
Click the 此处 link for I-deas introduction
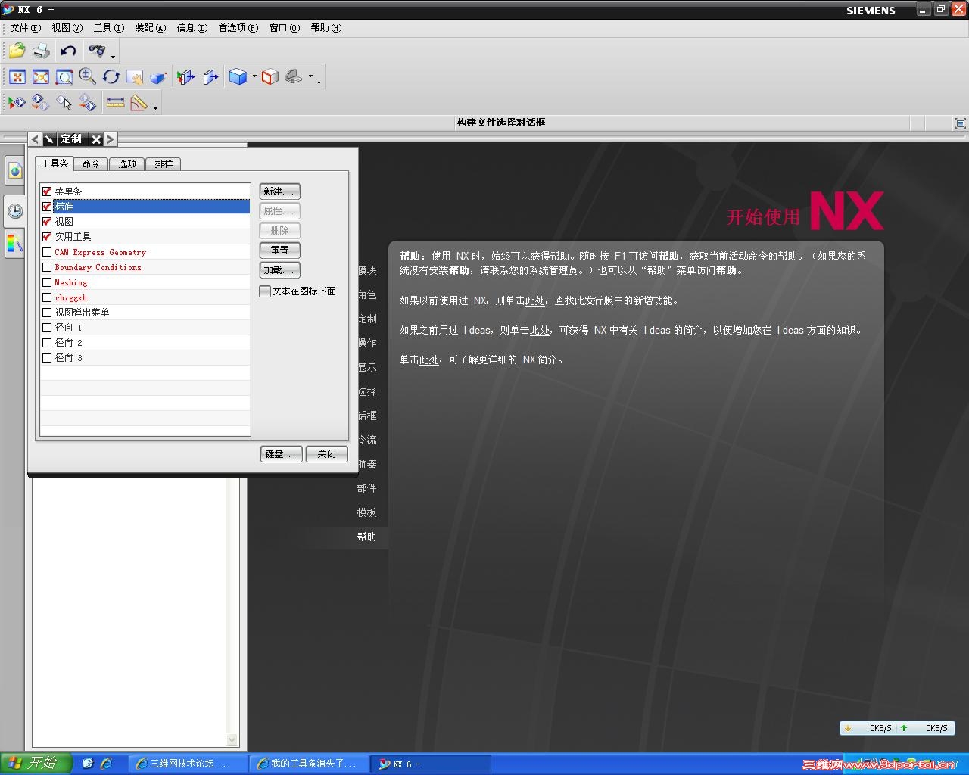(x=539, y=331)
